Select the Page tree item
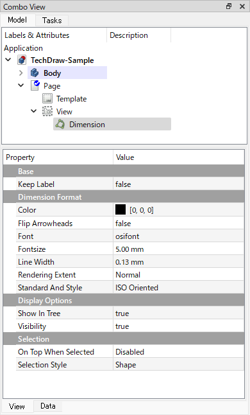 [52, 85]
